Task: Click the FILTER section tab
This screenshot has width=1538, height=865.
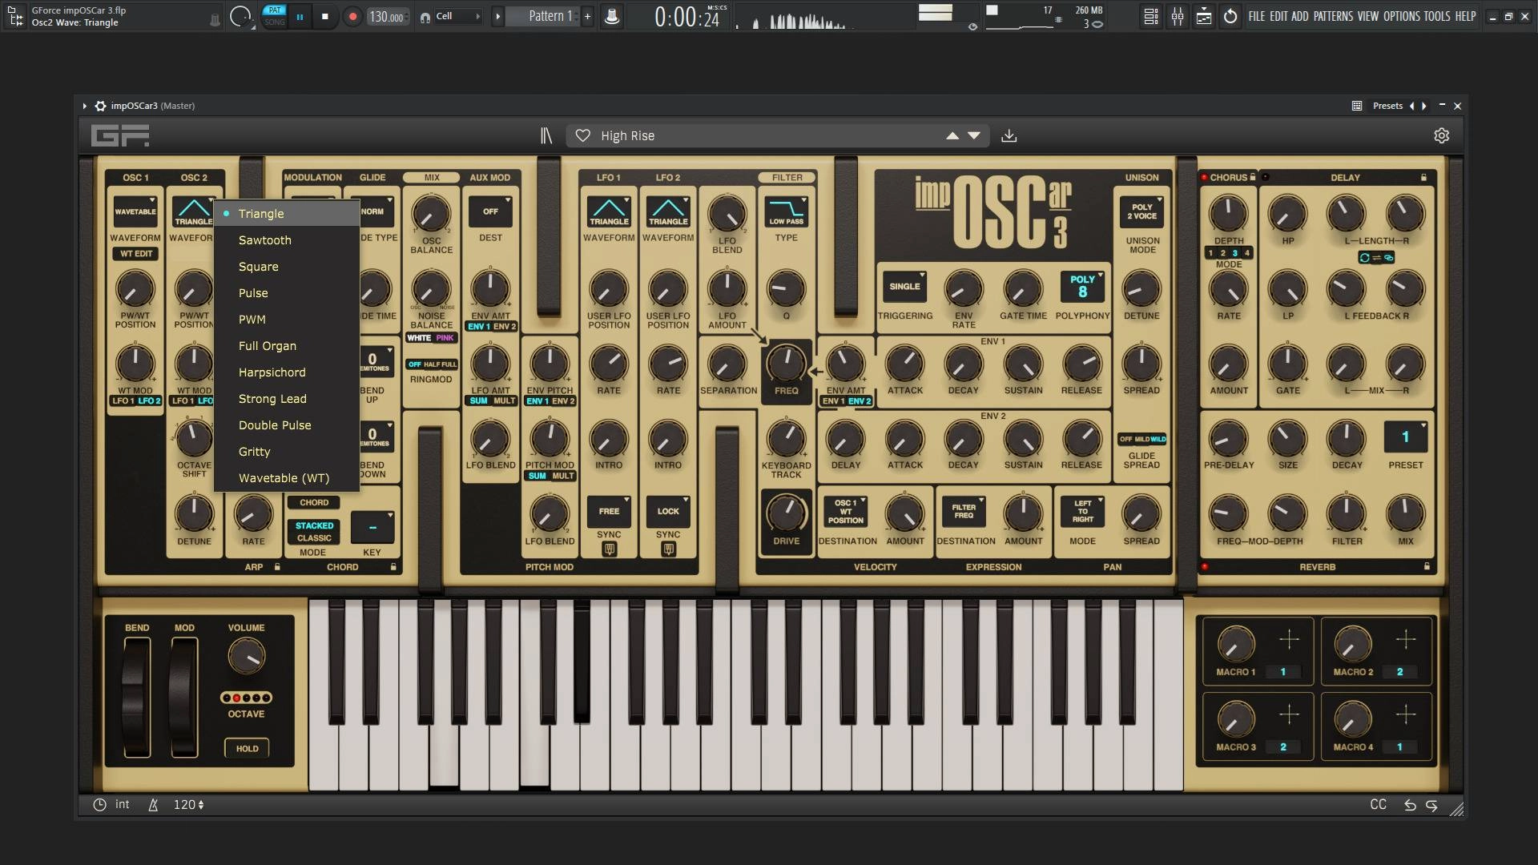Action: (787, 177)
